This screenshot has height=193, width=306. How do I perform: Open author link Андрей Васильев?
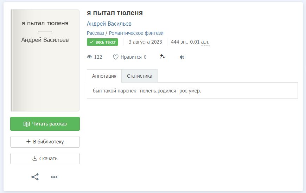click(109, 24)
